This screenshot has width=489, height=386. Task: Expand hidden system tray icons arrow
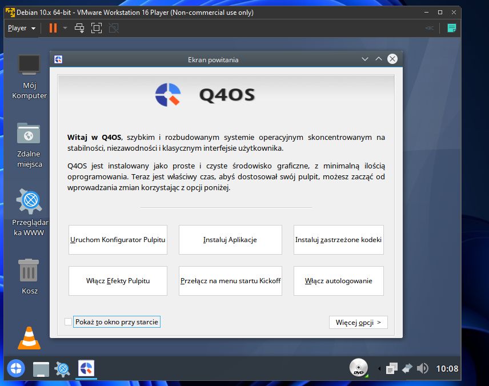point(379,369)
